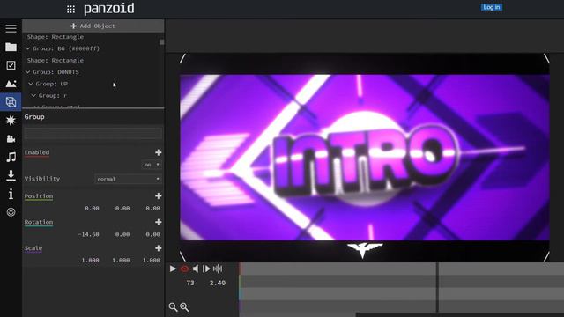Click Rotation Z value 0.00
This screenshot has width=564, height=317.
(x=152, y=234)
